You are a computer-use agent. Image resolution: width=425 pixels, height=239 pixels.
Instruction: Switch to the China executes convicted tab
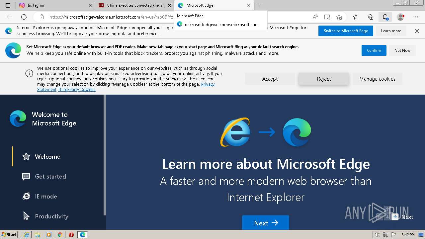point(134,5)
